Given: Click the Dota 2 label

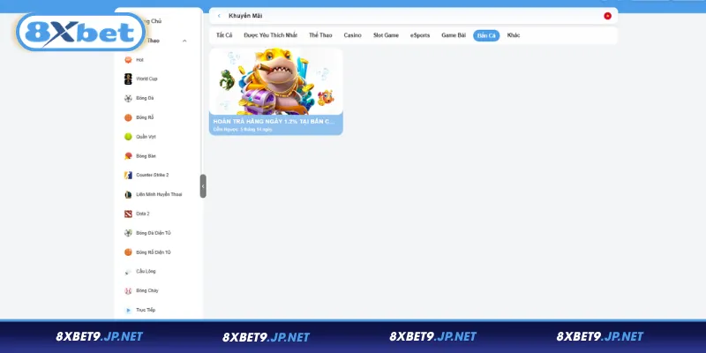Looking at the screenshot, I should pyautogui.click(x=143, y=214).
